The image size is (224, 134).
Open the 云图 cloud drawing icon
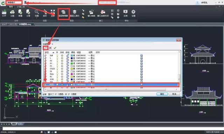(12, 13)
